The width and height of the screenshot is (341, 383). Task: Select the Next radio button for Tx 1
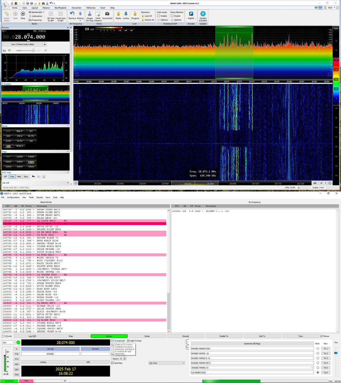[318, 349]
